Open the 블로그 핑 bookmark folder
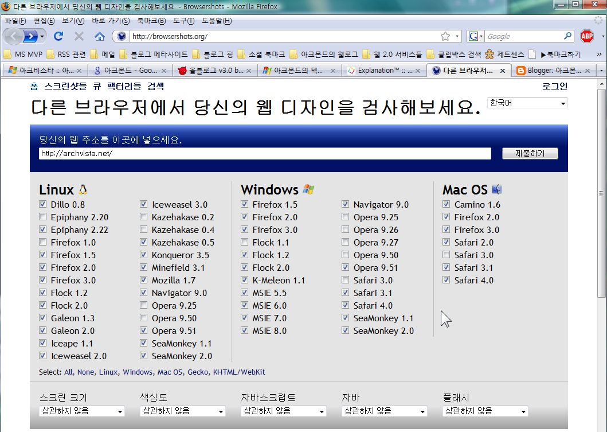This screenshot has height=432, width=607. (213, 55)
